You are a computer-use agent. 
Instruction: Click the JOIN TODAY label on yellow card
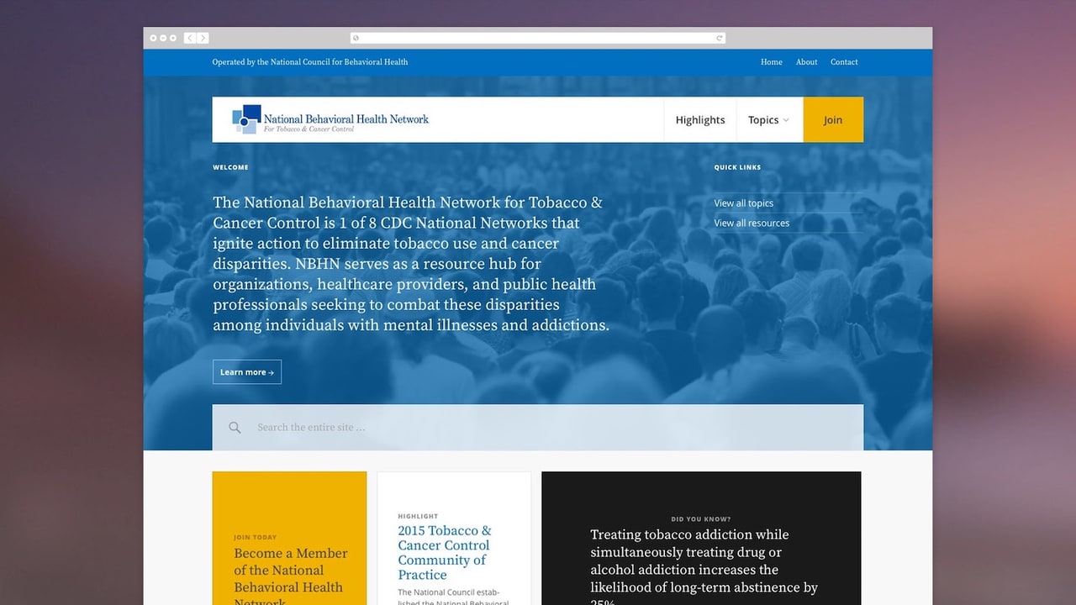pos(255,537)
